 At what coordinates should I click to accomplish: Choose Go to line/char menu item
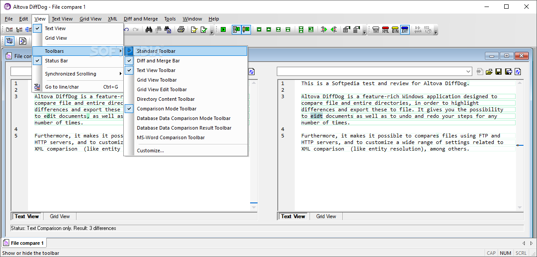point(78,87)
